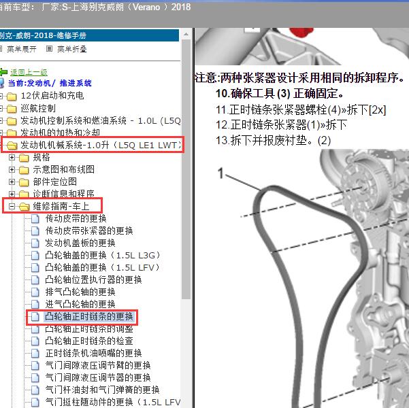
Task: Click 凸轮轴盖的更换（1.5L LFV）page icon
Action: (x=35, y=267)
